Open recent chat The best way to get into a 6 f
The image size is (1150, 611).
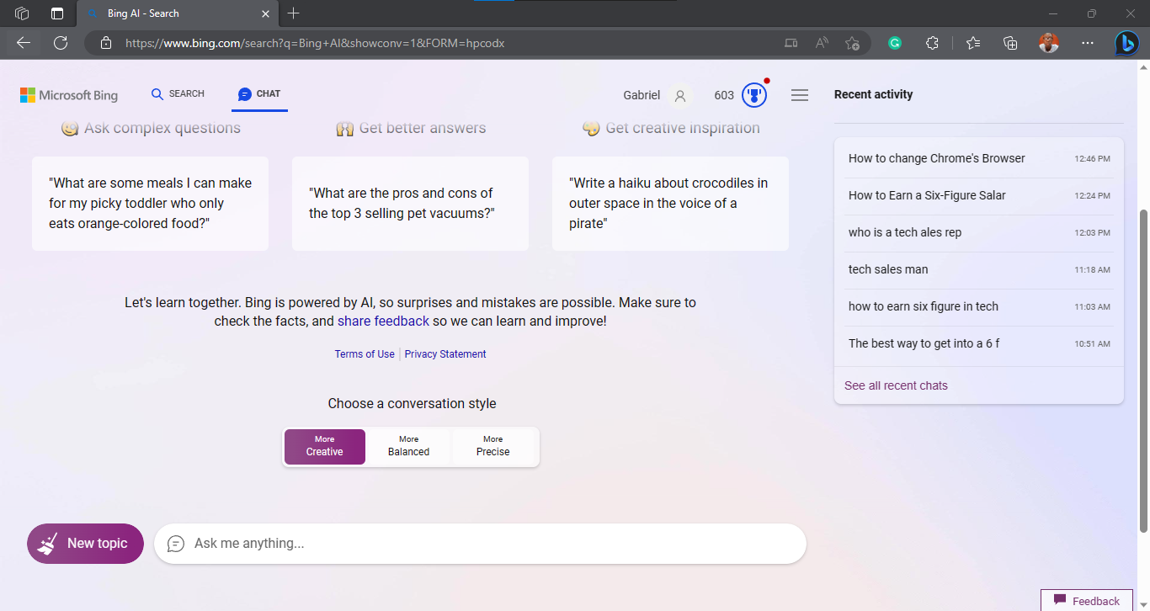tap(979, 343)
